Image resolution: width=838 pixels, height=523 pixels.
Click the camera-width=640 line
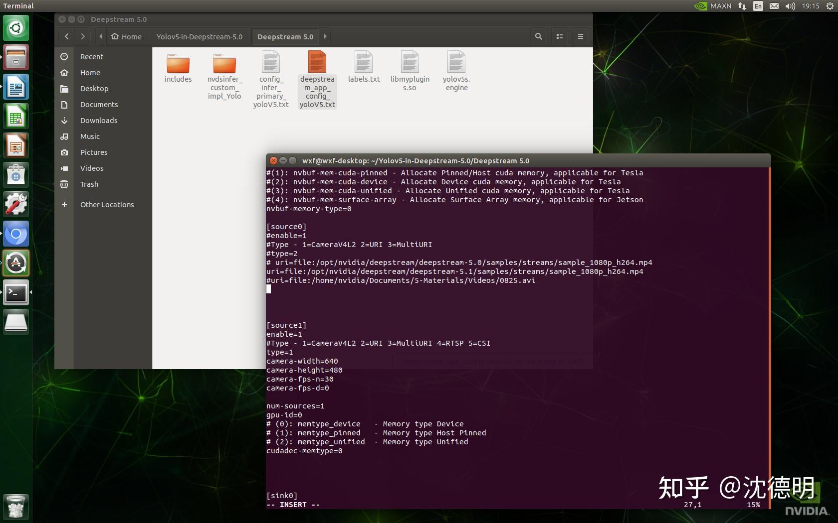tap(302, 361)
